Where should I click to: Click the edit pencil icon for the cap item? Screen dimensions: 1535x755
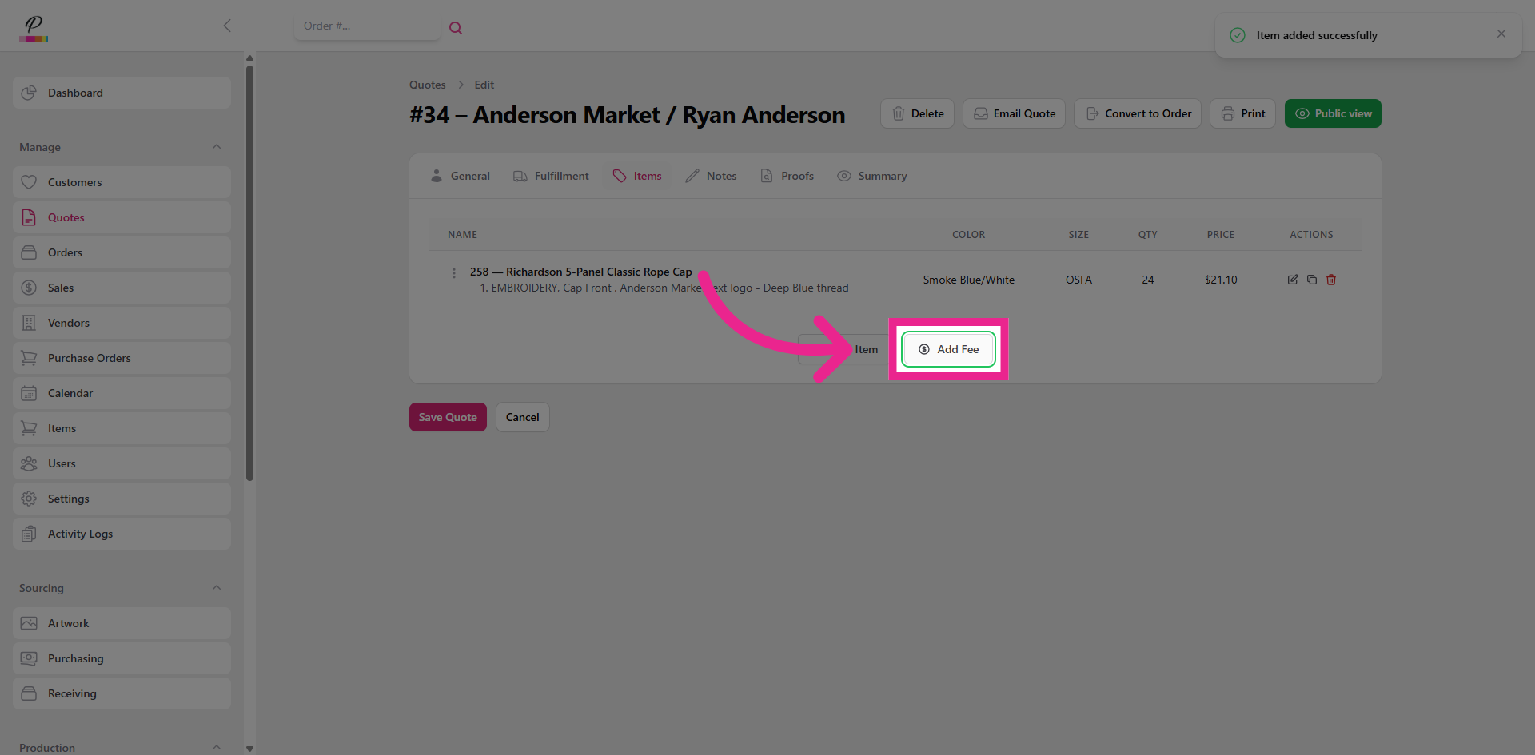[x=1293, y=280]
